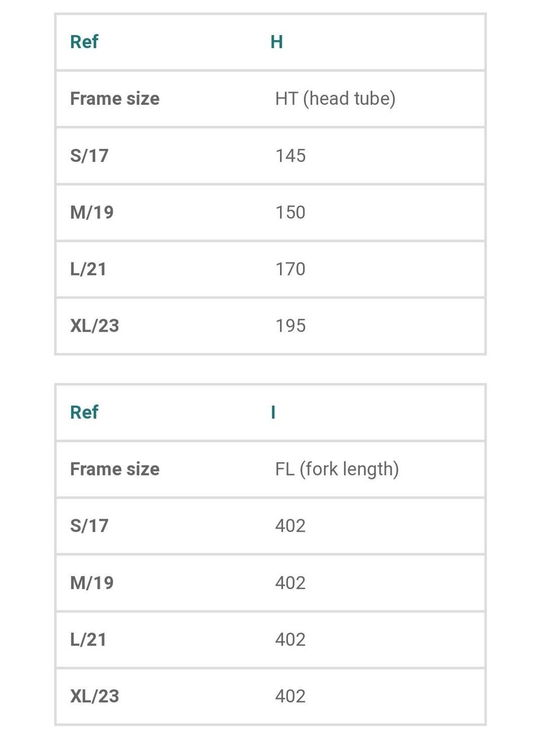Viewport: 541px width, 738px height.
Task: Click the 195 head tube value
Action: (x=290, y=326)
